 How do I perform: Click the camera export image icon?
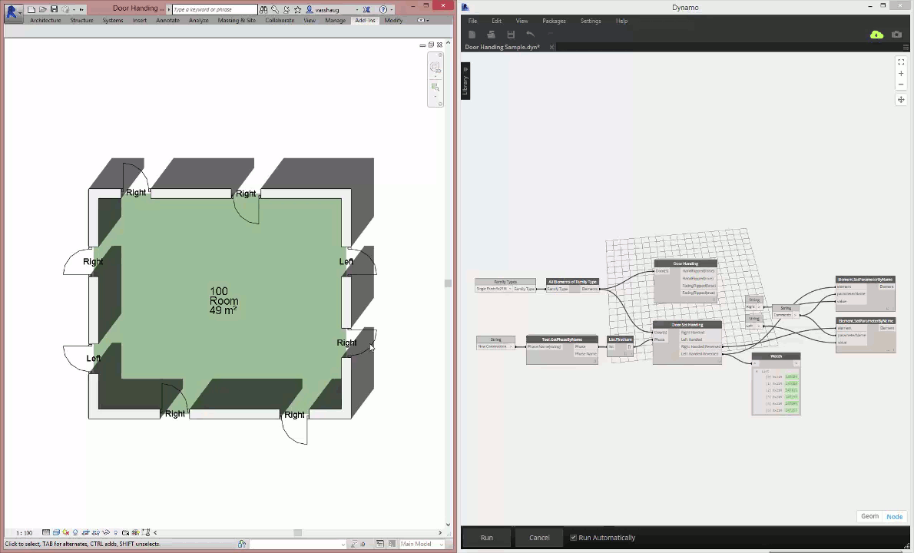pyautogui.click(x=896, y=35)
